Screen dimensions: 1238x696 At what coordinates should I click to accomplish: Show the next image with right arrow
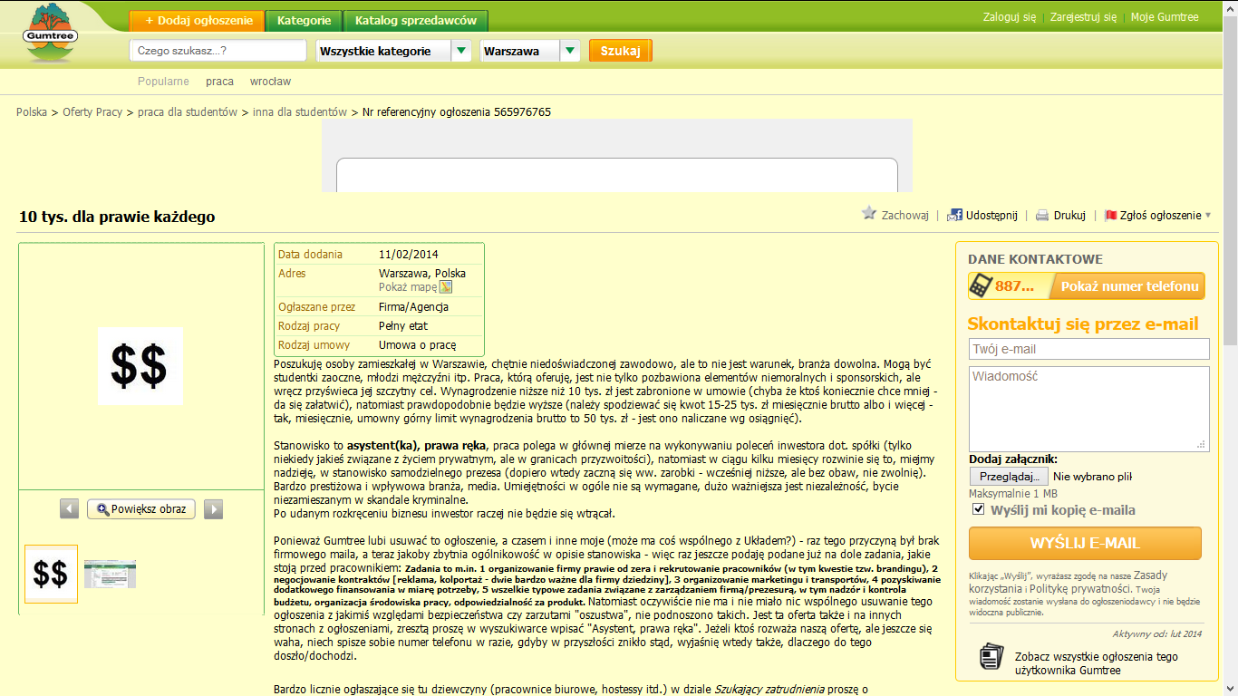[213, 509]
